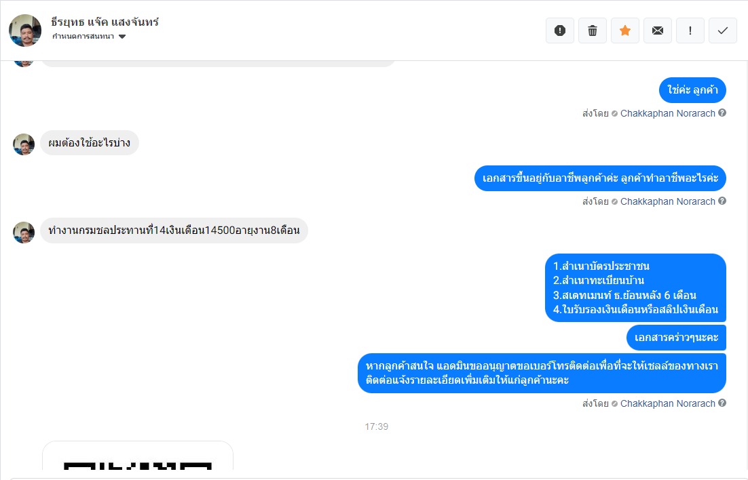
Task: Delete conversation using trash icon
Action: coord(592,31)
